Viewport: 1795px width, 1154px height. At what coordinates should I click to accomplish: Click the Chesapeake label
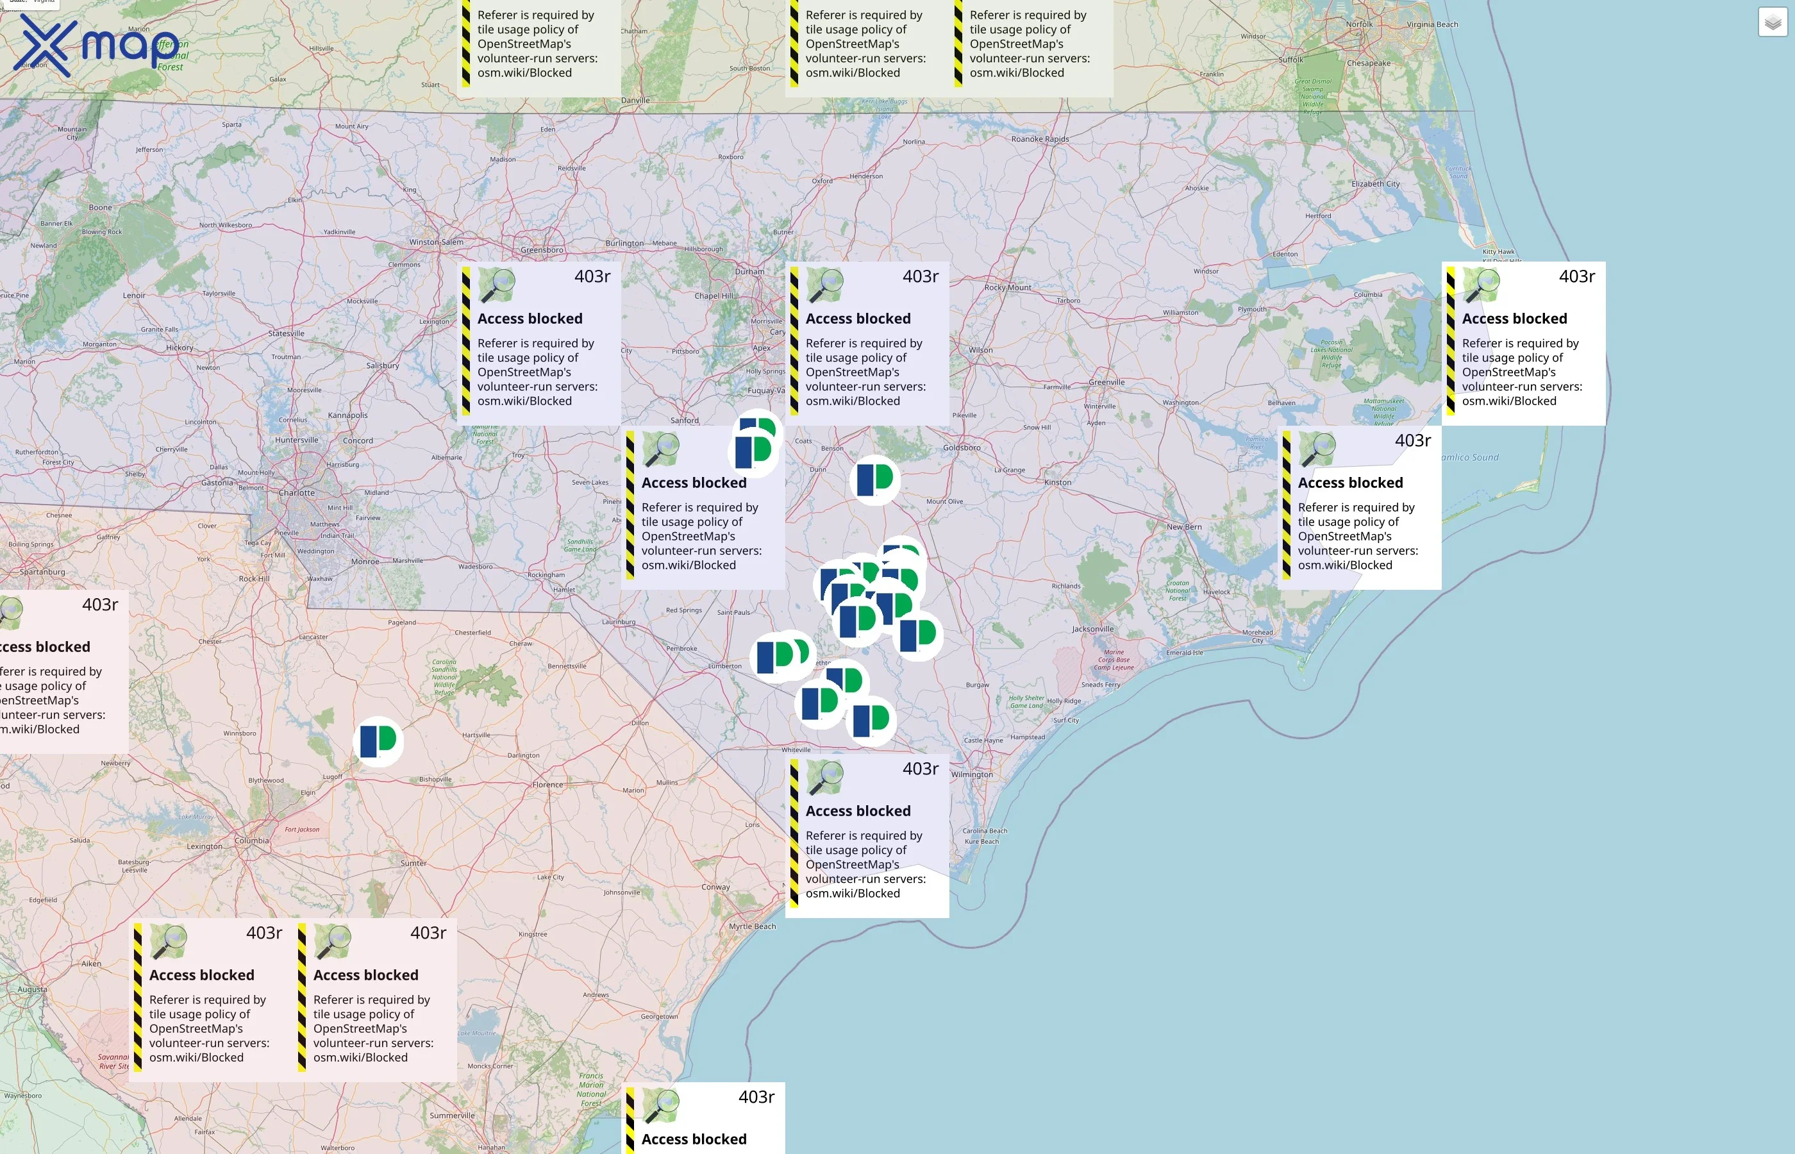pos(1369,63)
